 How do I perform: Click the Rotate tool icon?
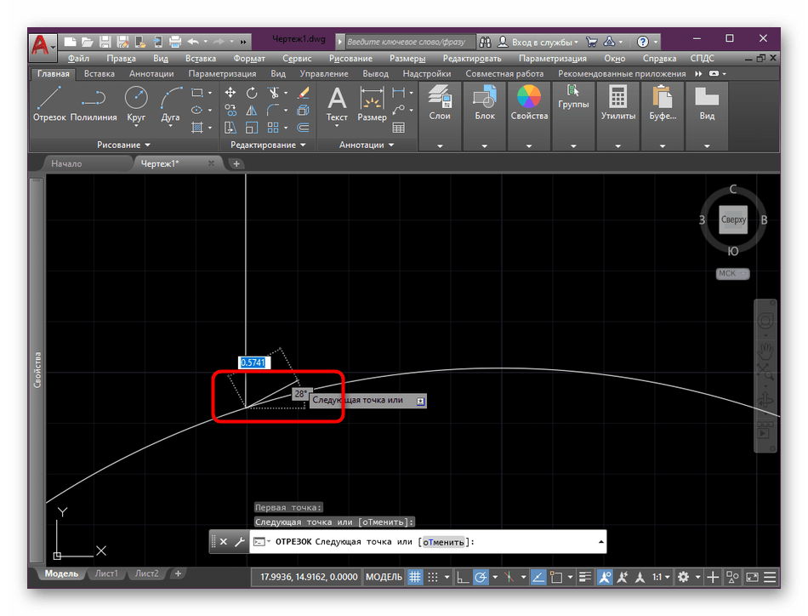point(252,93)
